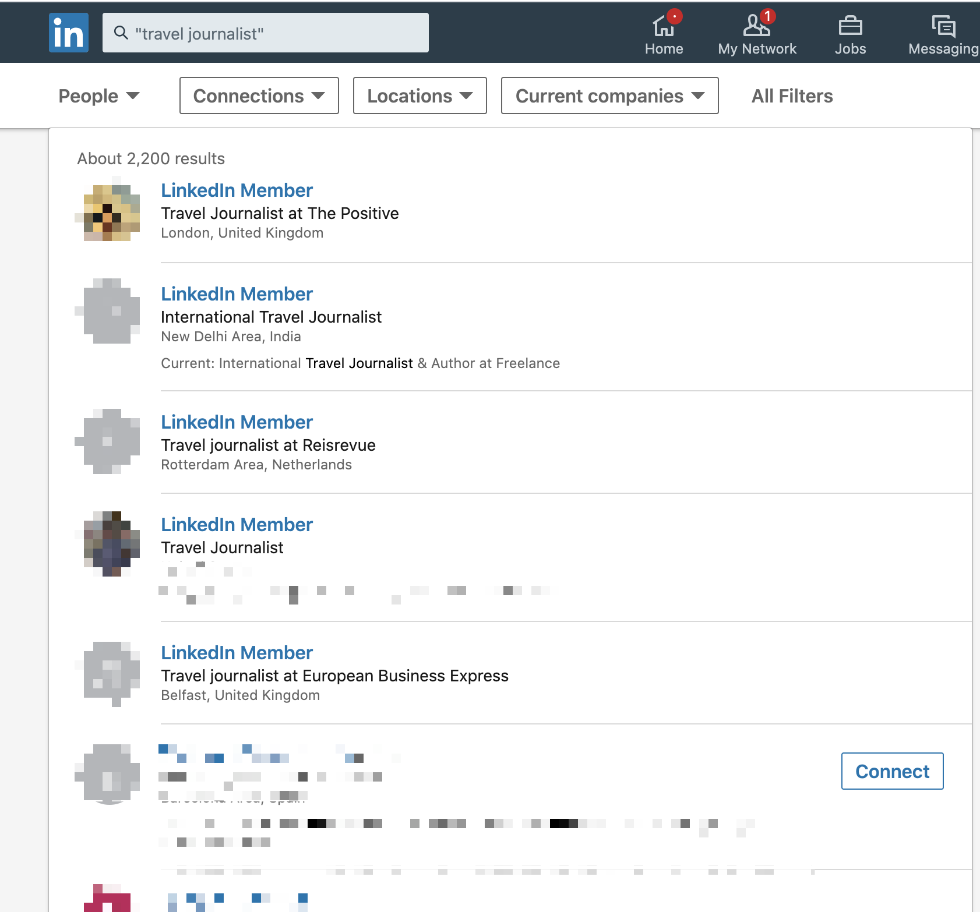Click "Belfast, United Kingdom" location text
Screen dimensions: 980x912
coord(240,695)
